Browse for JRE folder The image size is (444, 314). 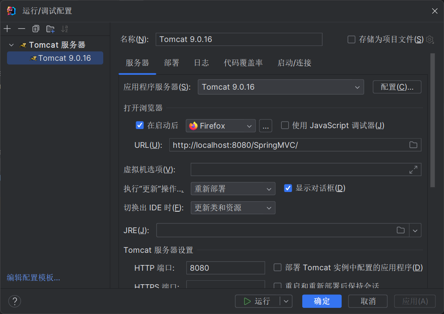(x=400, y=230)
